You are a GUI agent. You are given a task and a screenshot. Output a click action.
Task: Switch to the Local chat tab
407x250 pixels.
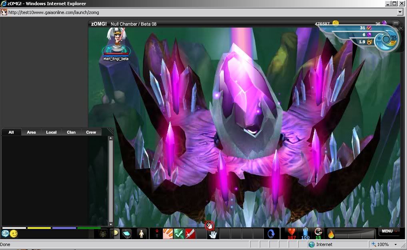[51, 132]
